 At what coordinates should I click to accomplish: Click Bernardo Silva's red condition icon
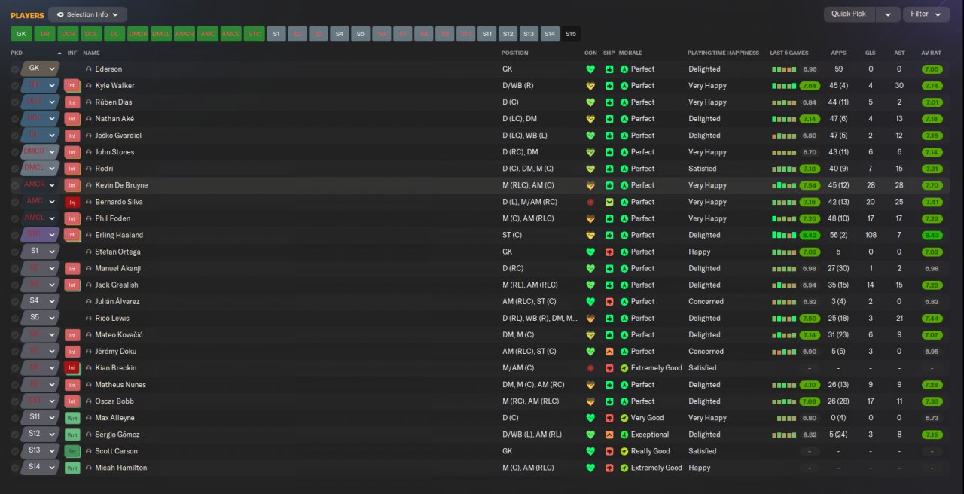coord(590,202)
